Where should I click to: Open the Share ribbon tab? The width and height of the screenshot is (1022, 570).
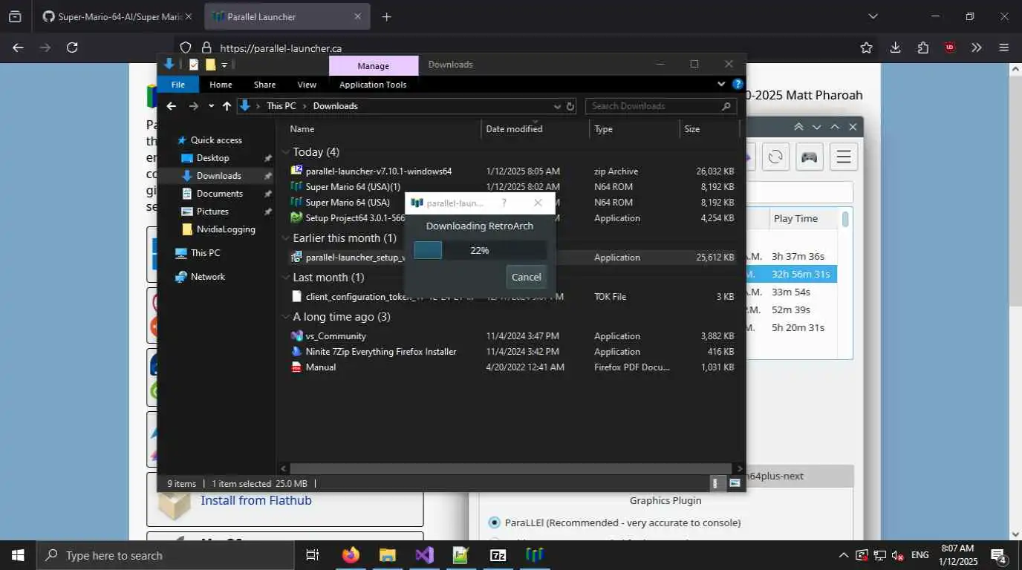pyautogui.click(x=264, y=85)
